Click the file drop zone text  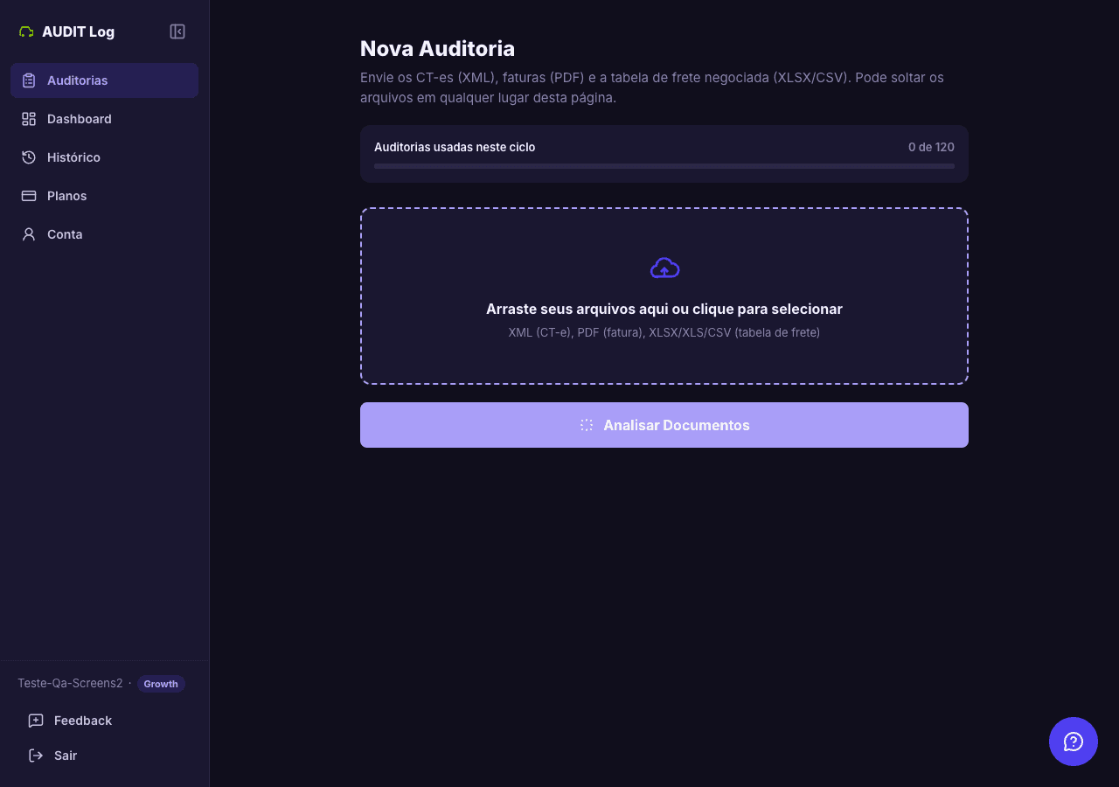click(664, 309)
